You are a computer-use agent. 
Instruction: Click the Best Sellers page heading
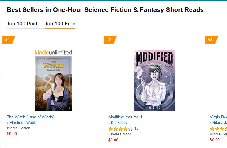tap(105, 10)
